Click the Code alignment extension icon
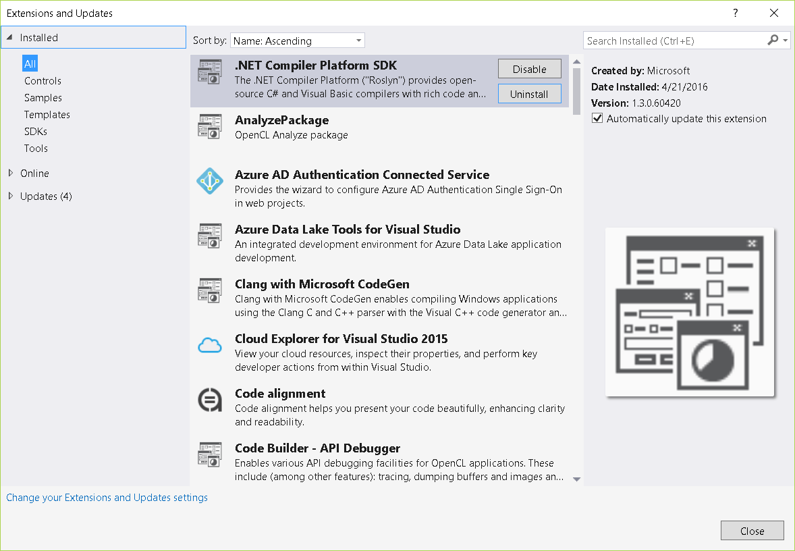The height and width of the screenshot is (551, 795). (x=210, y=400)
